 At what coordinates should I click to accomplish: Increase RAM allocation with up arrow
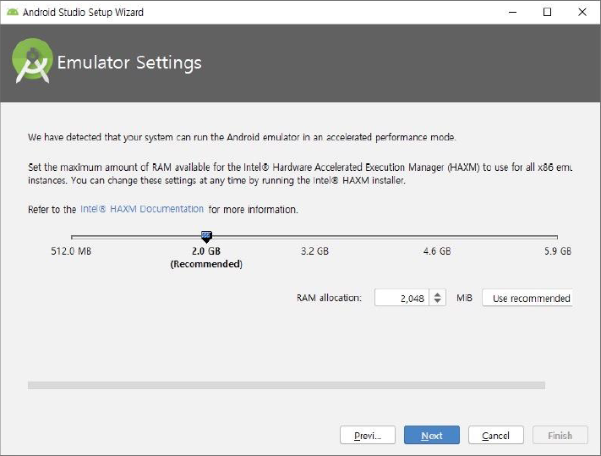click(437, 294)
